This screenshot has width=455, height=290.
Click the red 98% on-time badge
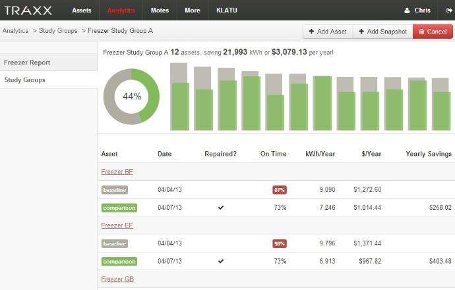(280, 243)
